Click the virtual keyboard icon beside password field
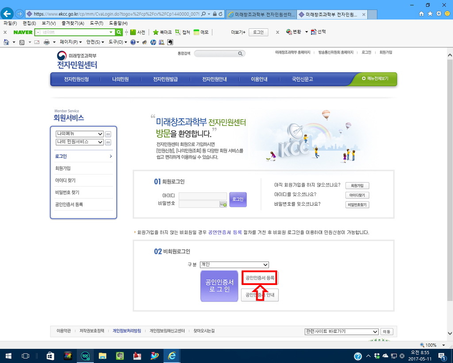 (223, 204)
